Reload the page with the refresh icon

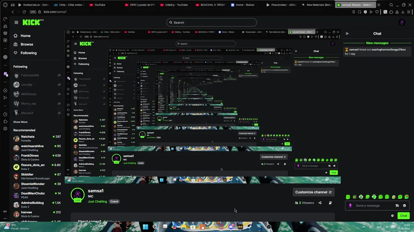click(24, 12)
